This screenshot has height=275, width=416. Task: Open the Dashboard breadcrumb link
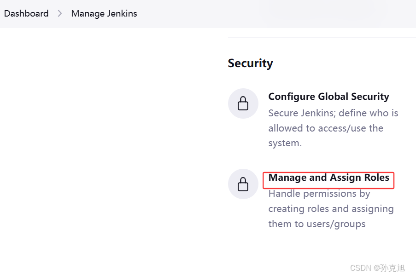click(x=26, y=13)
